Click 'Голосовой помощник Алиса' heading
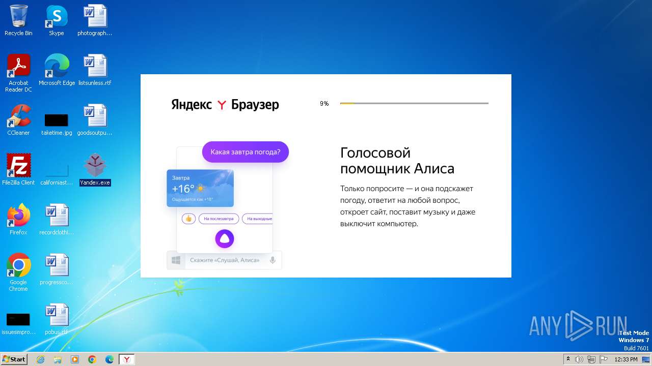This screenshot has width=652, height=366. click(397, 161)
